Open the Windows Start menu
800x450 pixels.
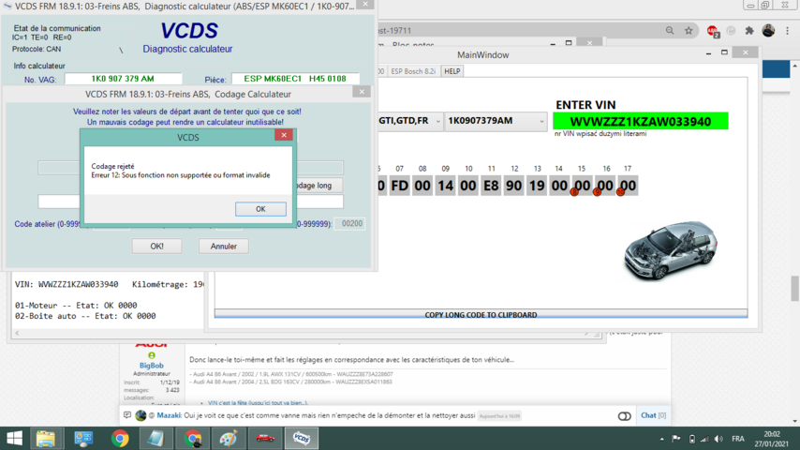click(x=14, y=438)
